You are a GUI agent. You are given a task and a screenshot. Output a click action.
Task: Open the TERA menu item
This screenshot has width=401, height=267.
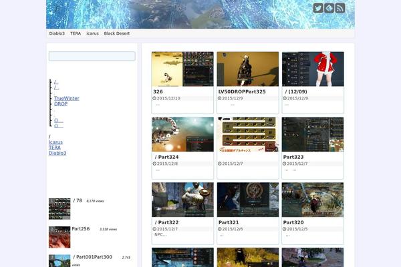76,33
